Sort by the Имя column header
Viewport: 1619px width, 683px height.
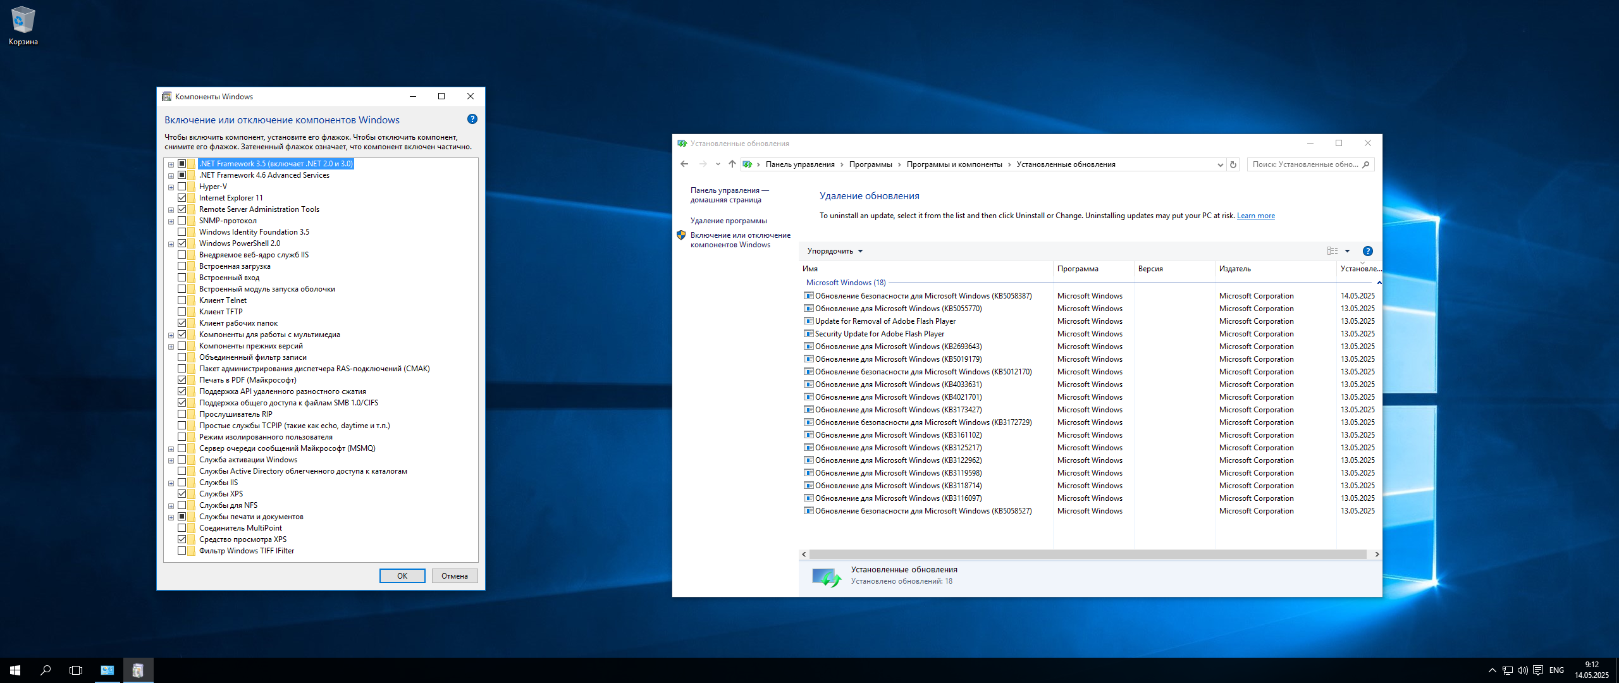[x=926, y=269]
